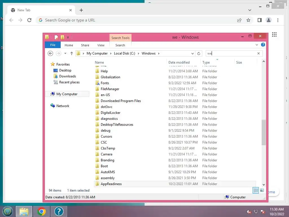289x217 pixels.
Task: Select the Cursors folder
Action: [x=106, y=136]
